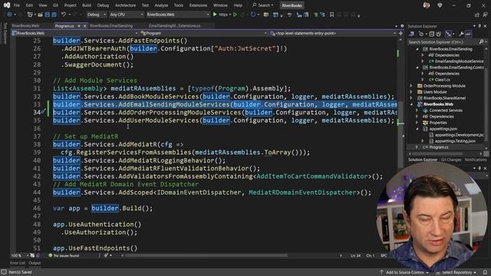The height and width of the screenshot is (276, 491).
Task: Switch to the RiverBooks.EmailSending tab
Action: coord(111,26)
